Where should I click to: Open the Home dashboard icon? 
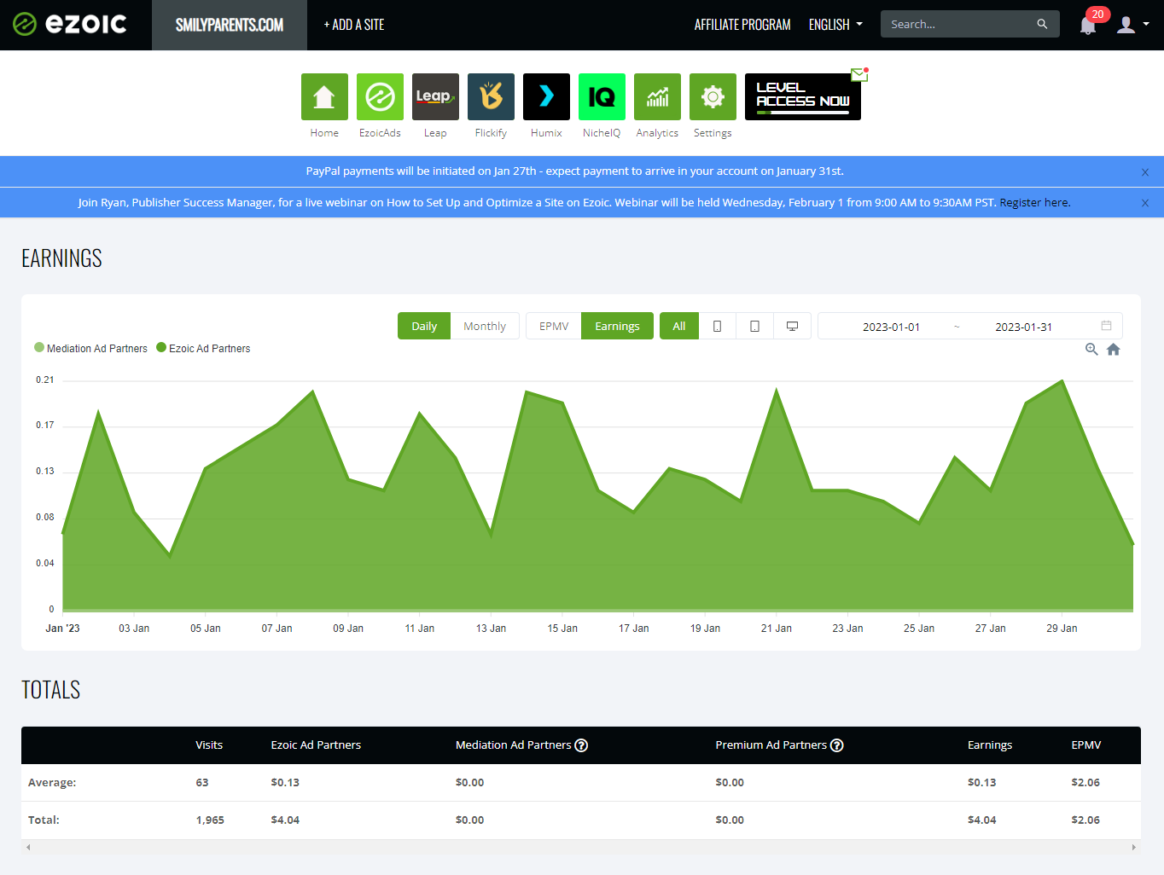pos(324,96)
